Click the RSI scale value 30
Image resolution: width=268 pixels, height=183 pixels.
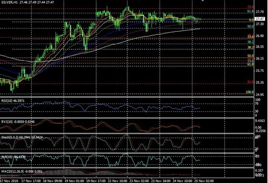tap(257, 111)
